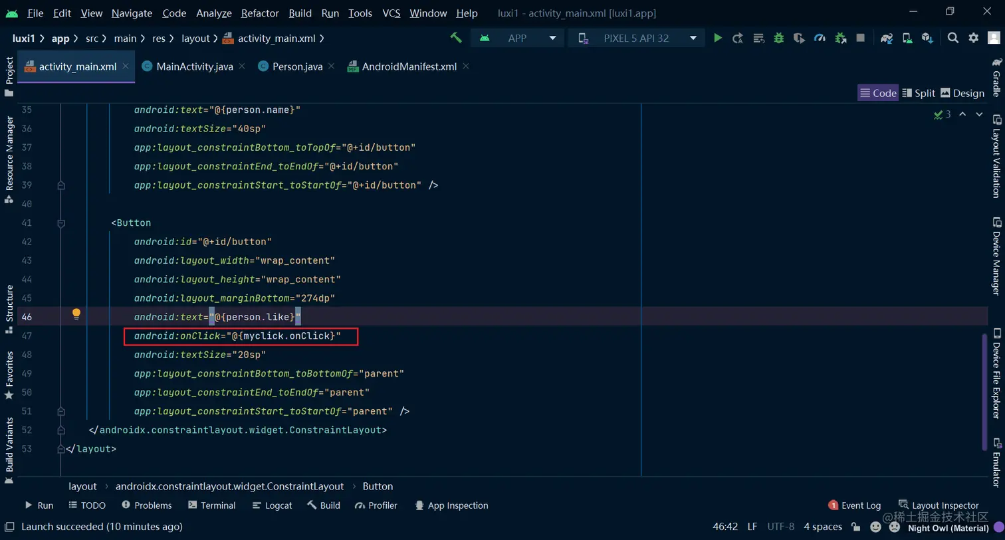Close the activity_main.xml tab

click(x=126, y=66)
